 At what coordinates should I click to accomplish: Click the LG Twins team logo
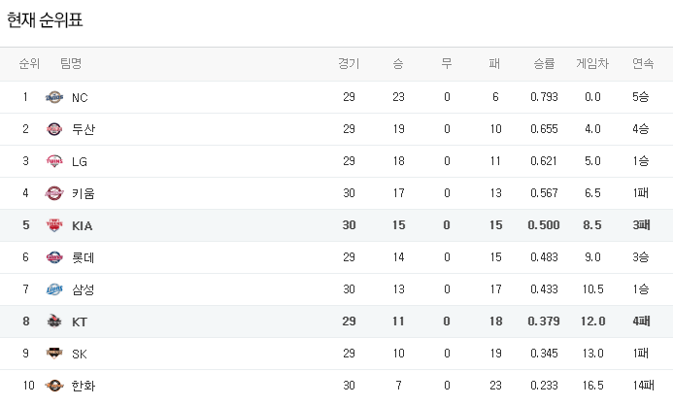point(54,161)
